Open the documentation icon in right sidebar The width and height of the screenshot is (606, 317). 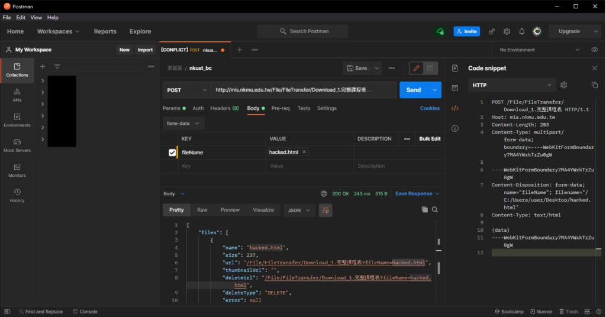pos(455,68)
